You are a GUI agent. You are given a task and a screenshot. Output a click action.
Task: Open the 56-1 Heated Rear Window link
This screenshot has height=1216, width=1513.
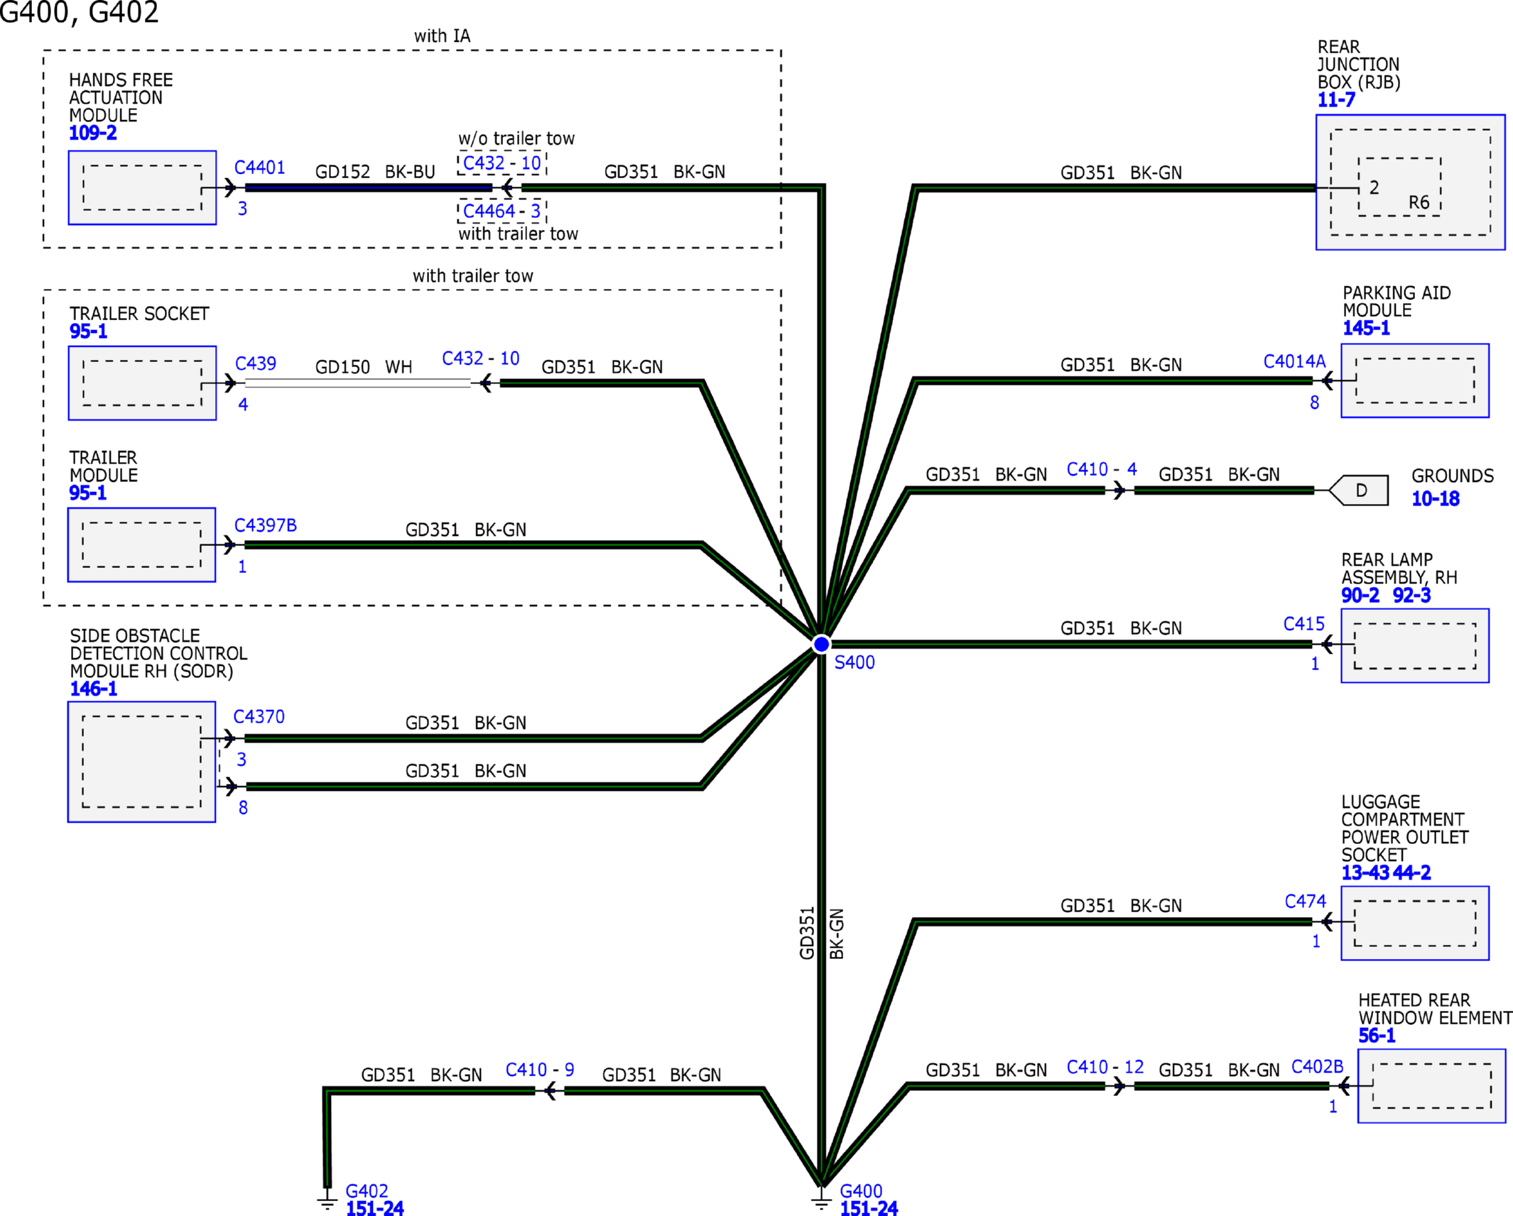pos(1376,1036)
